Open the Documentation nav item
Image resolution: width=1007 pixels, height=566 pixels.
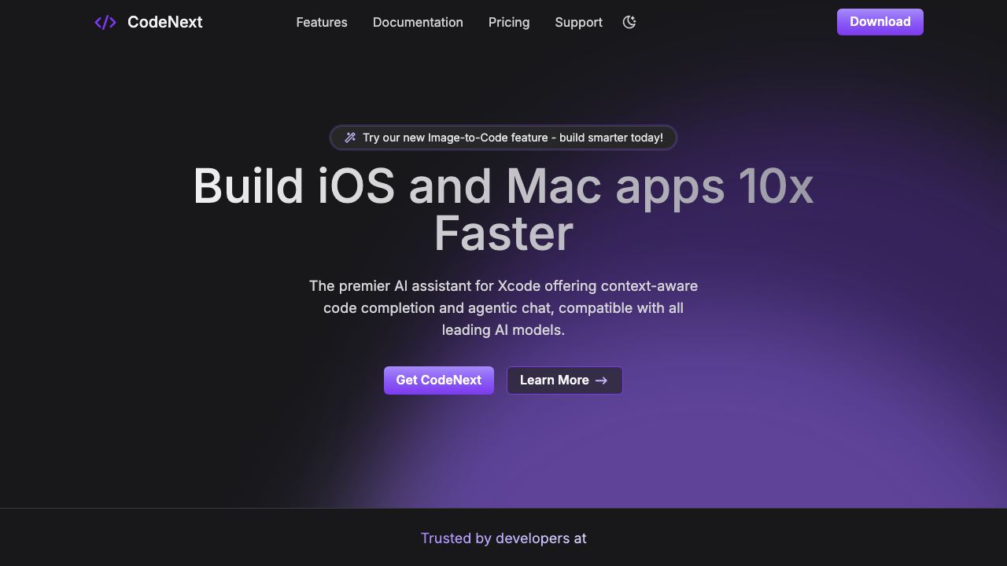(x=418, y=22)
